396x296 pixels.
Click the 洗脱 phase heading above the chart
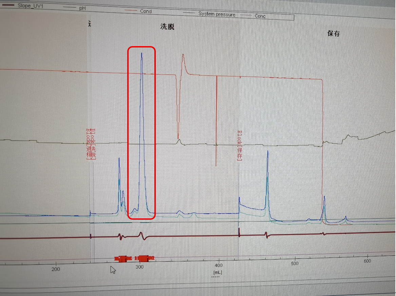[x=167, y=27]
